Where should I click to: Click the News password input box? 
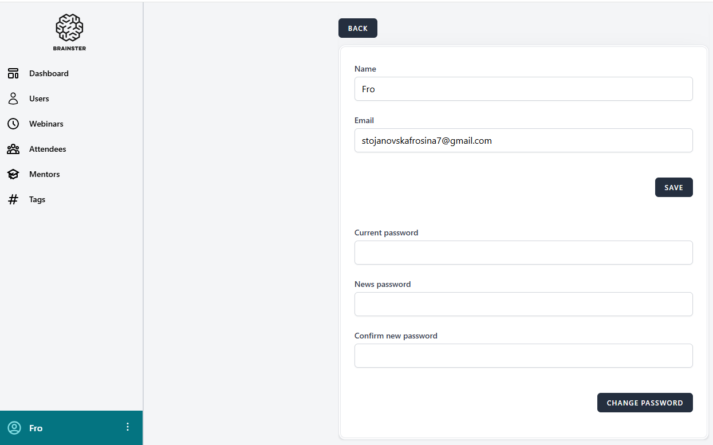(x=523, y=304)
